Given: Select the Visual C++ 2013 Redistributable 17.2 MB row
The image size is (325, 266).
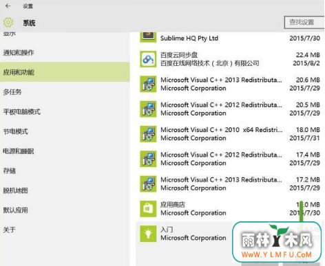Looking at the screenshot, I should [x=230, y=184].
